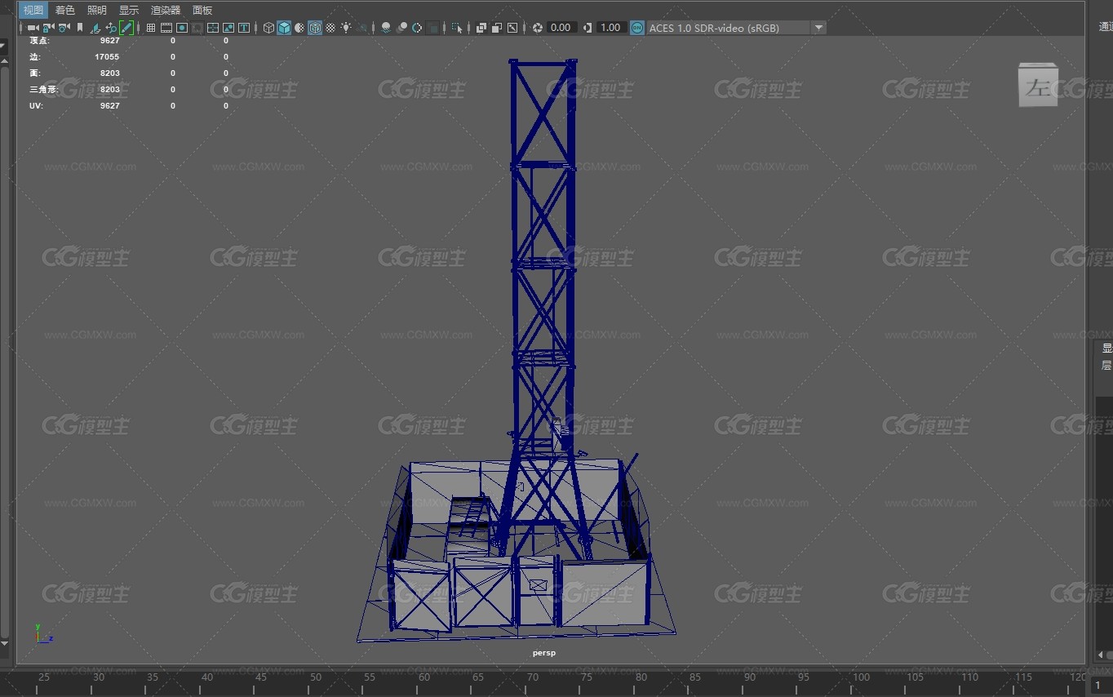This screenshot has height=697, width=1113.
Task: Open the 显示 panel menu
Action: point(129,10)
